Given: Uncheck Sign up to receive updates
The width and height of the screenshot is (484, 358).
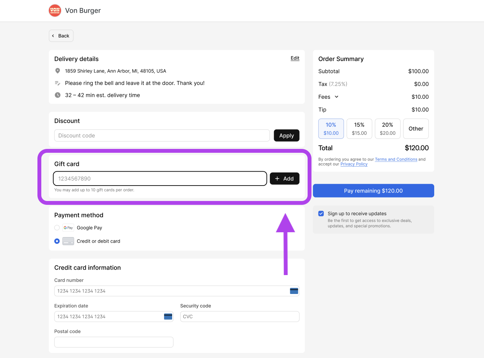Looking at the screenshot, I should click(x=321, y=213).
